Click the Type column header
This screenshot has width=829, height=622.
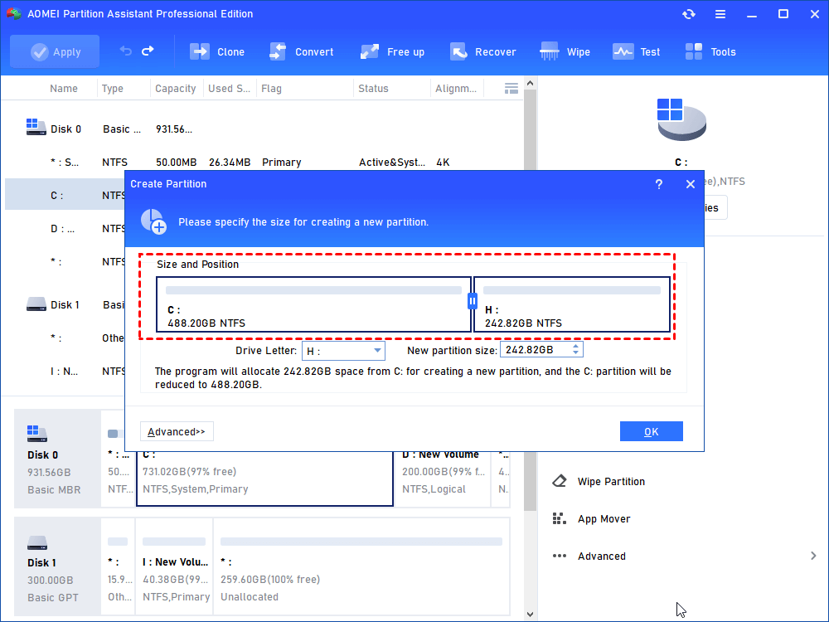(112, 89)
